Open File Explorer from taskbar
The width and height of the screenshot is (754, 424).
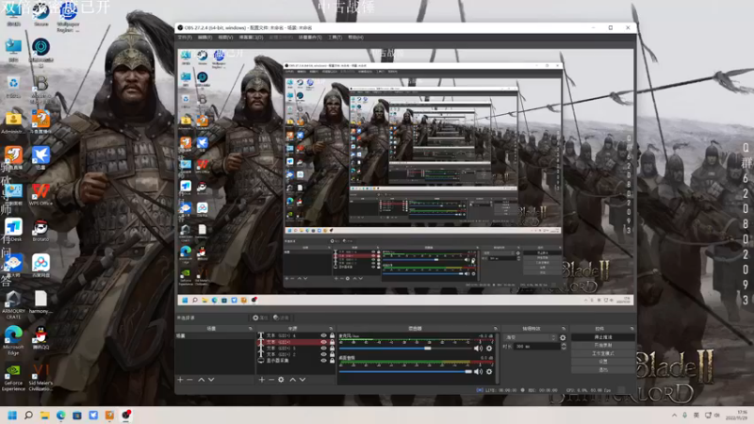(x=44, y=415)
